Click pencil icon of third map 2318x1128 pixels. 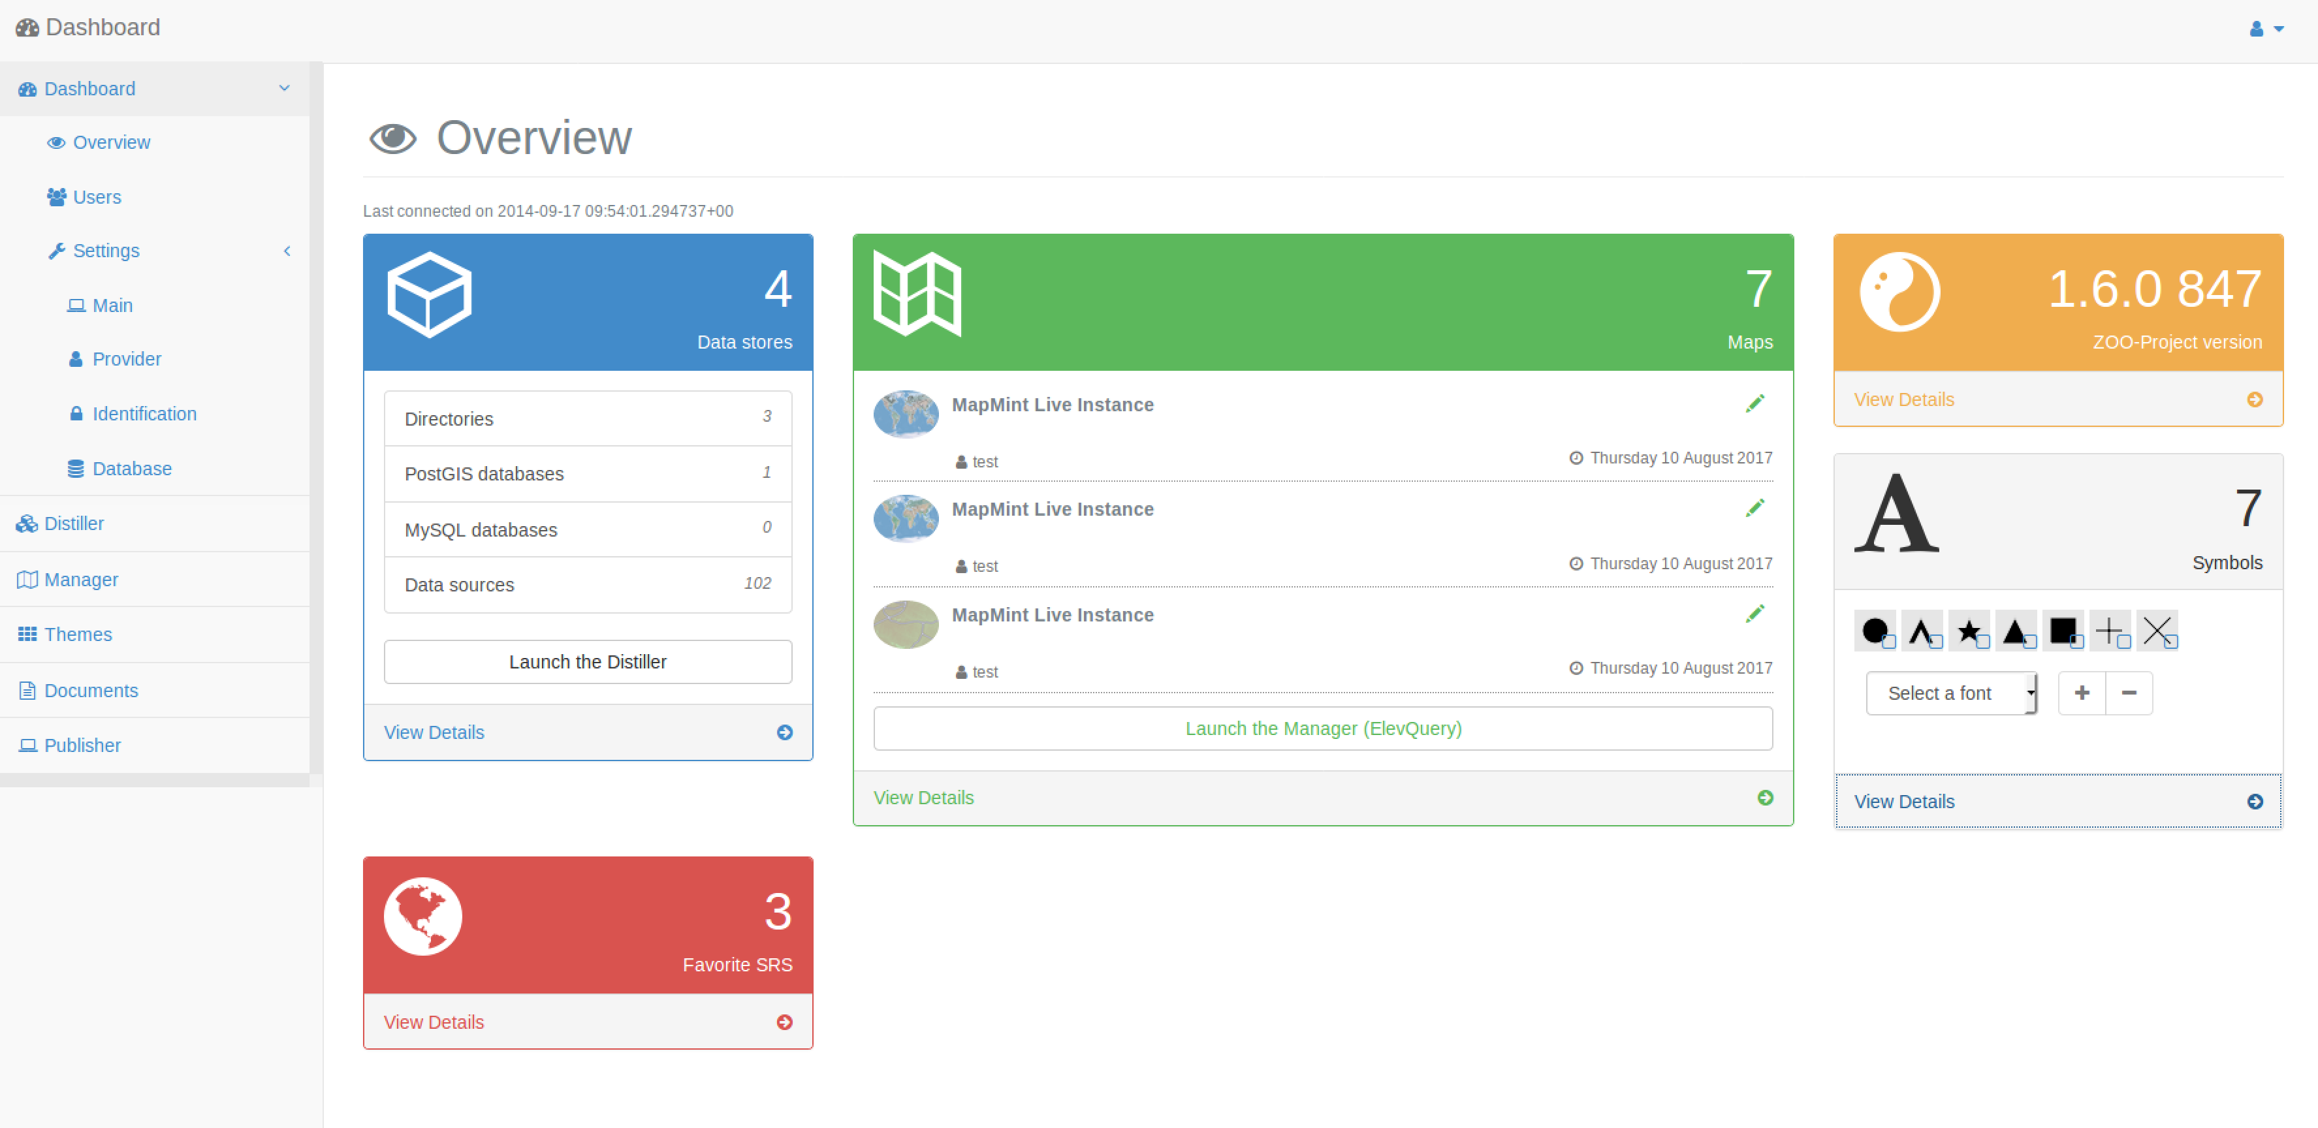[1754, 614]
